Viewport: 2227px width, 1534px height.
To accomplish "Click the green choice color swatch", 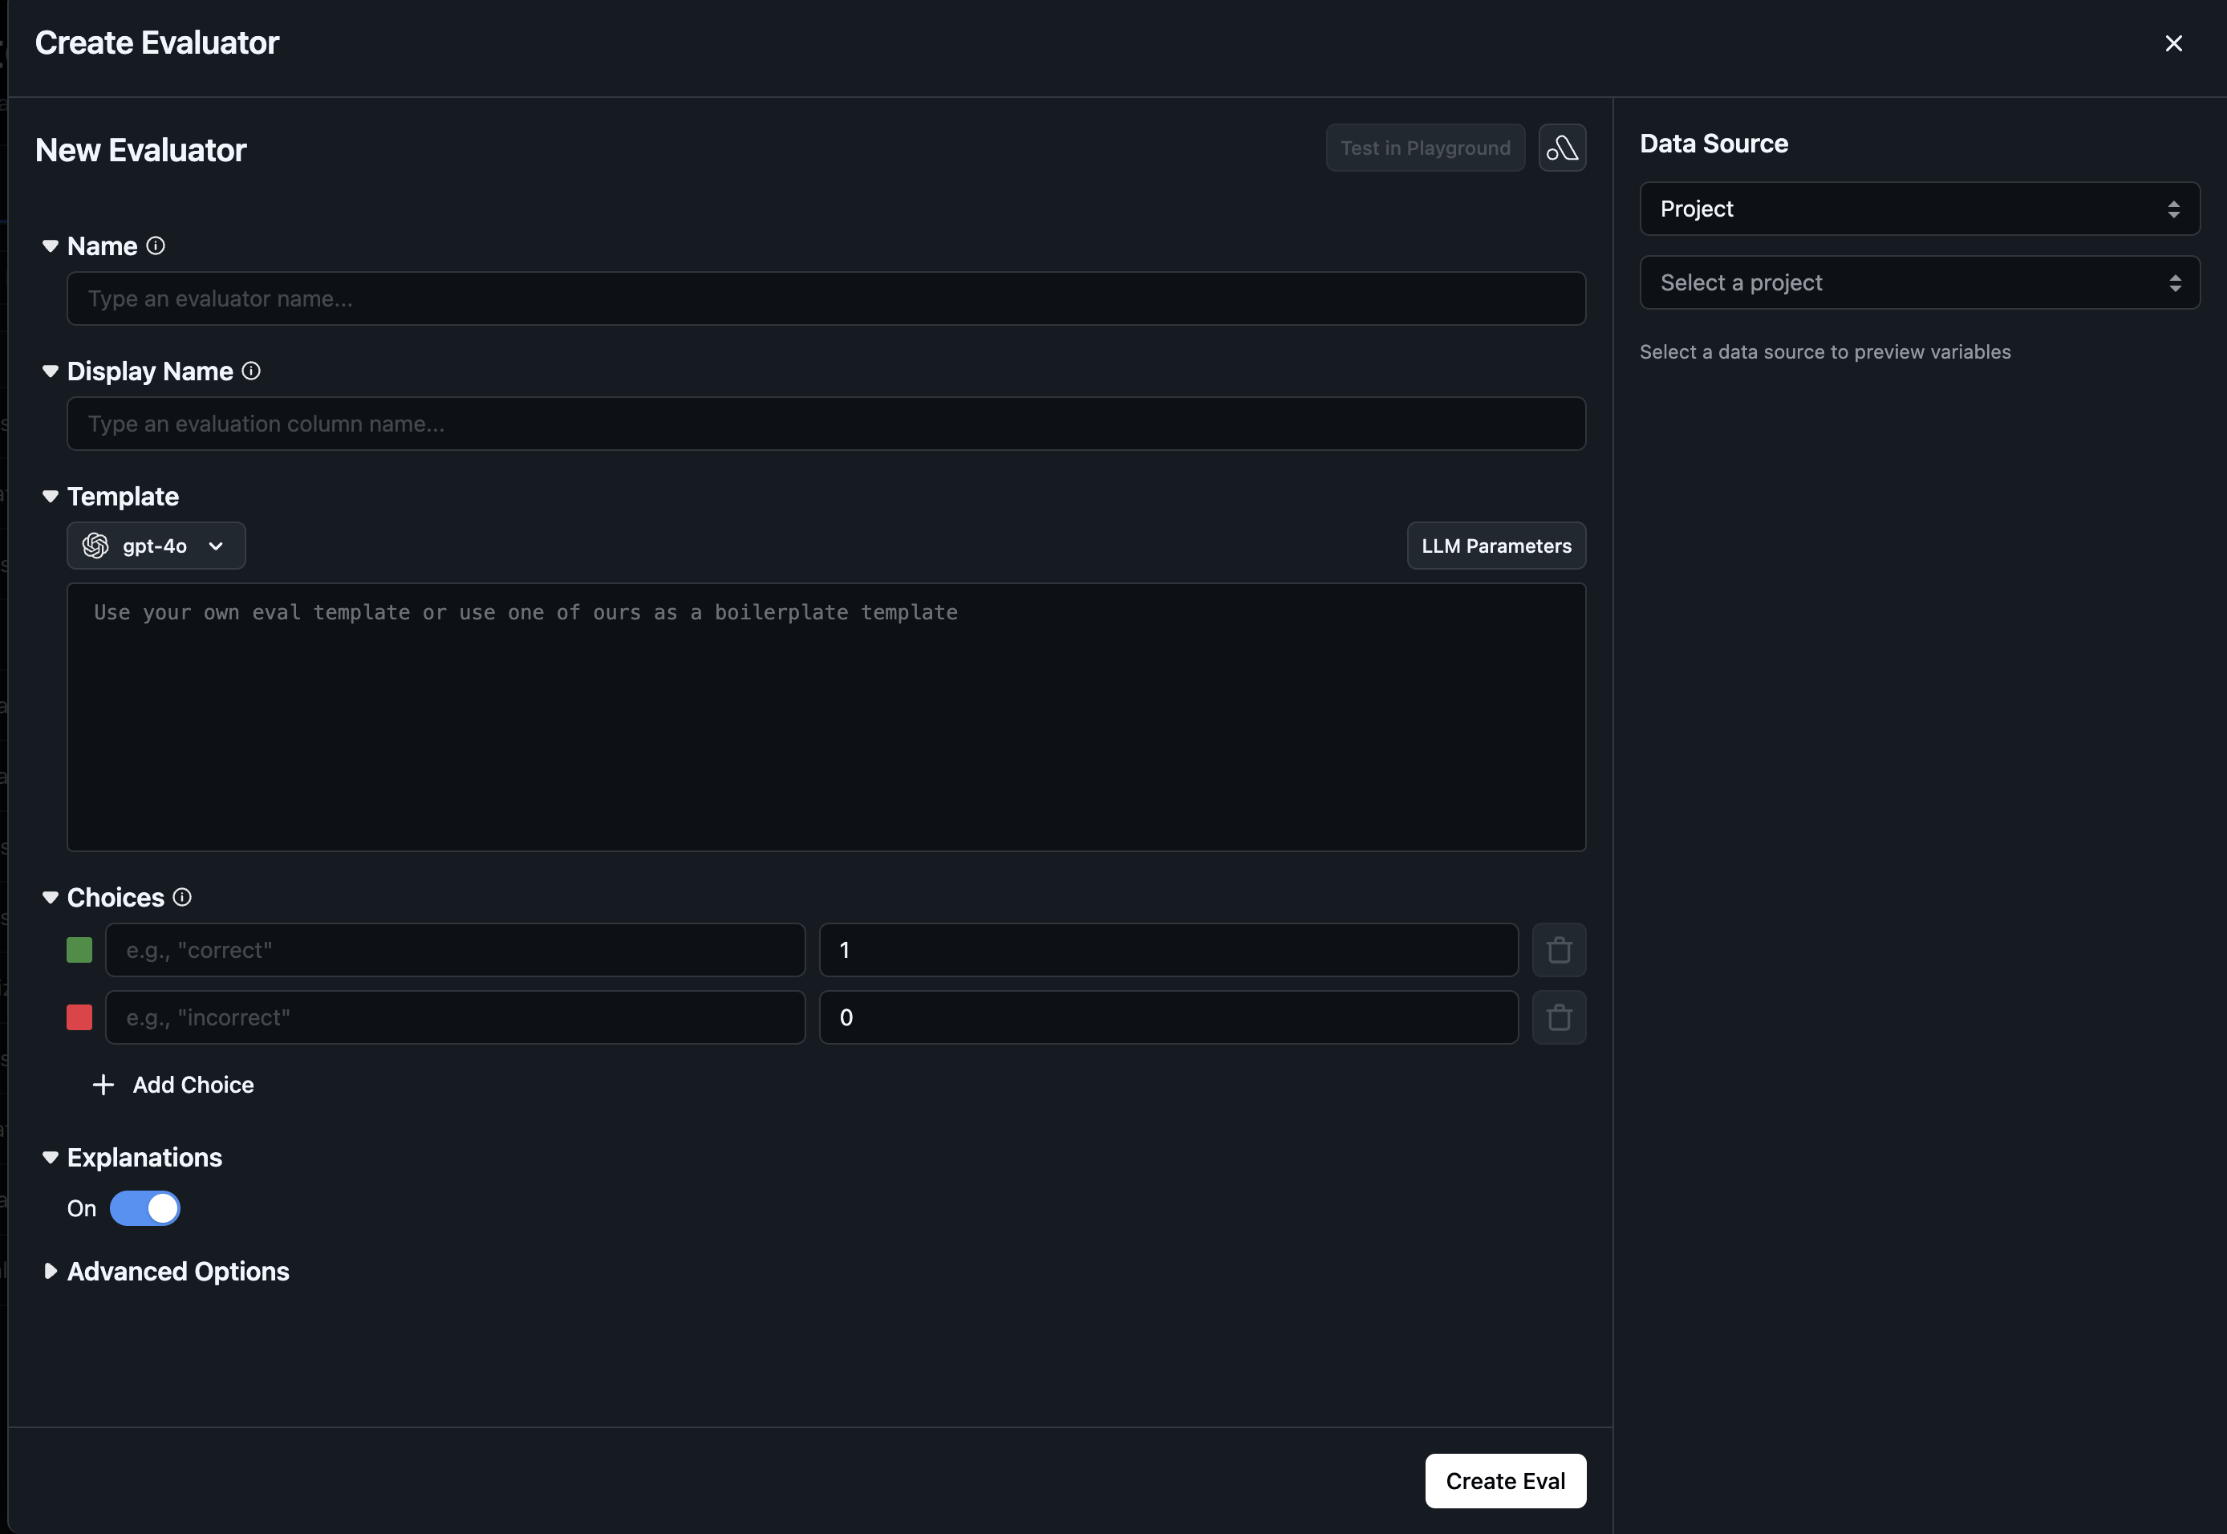I will [79, 950].
